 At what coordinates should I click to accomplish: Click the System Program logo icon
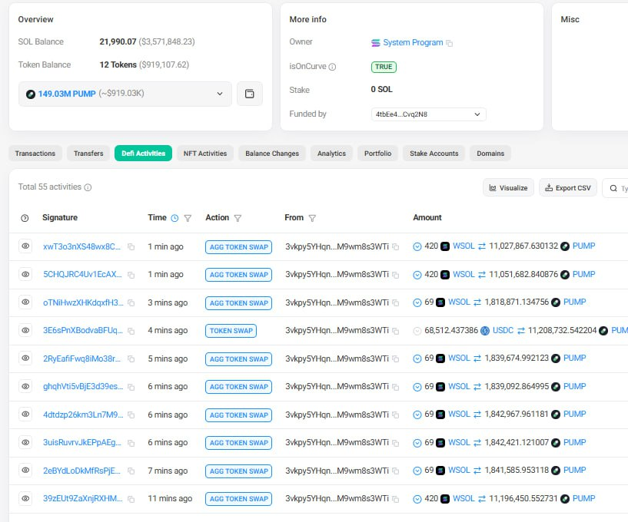(x=375, y=43)
